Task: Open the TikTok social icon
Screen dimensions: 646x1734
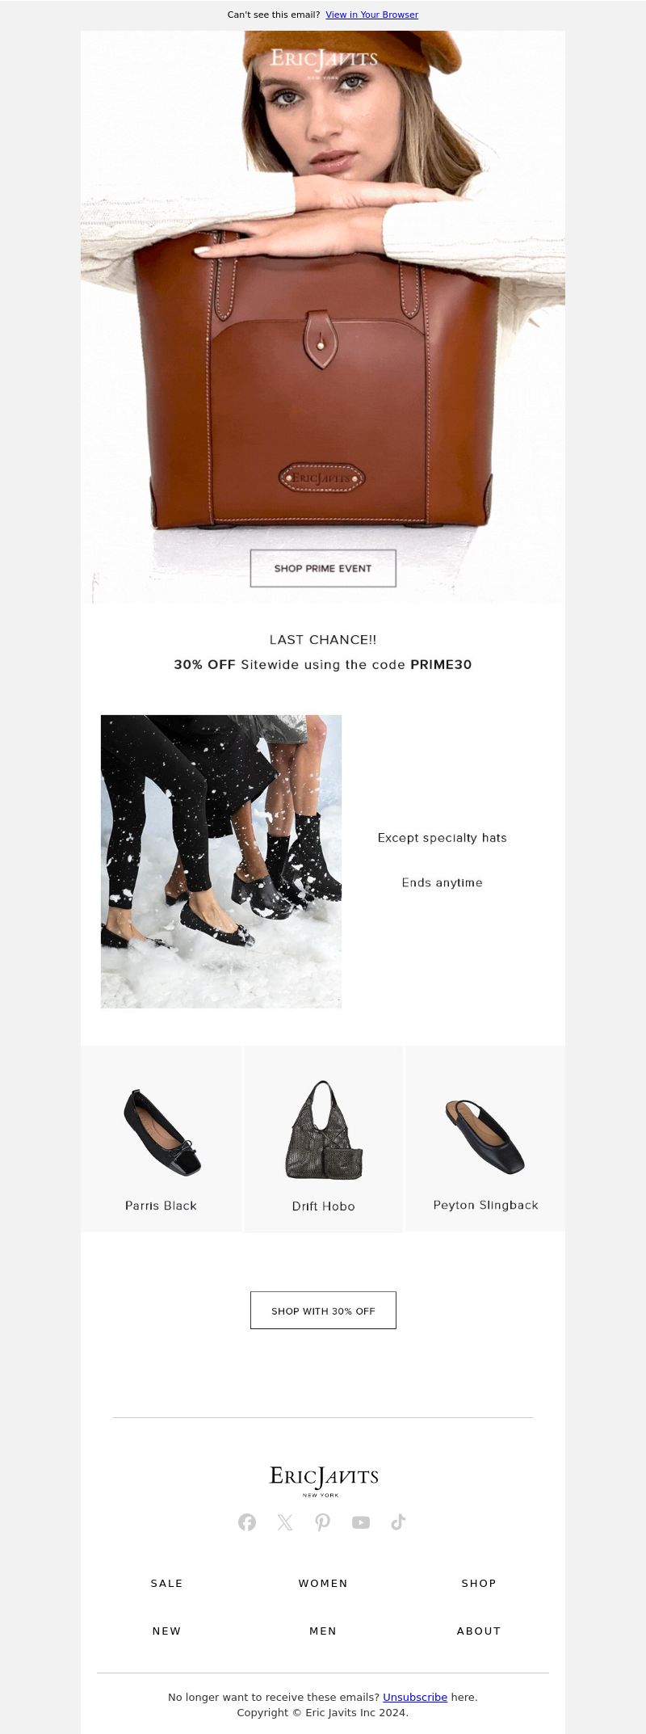Action: tap(398, 1522)
